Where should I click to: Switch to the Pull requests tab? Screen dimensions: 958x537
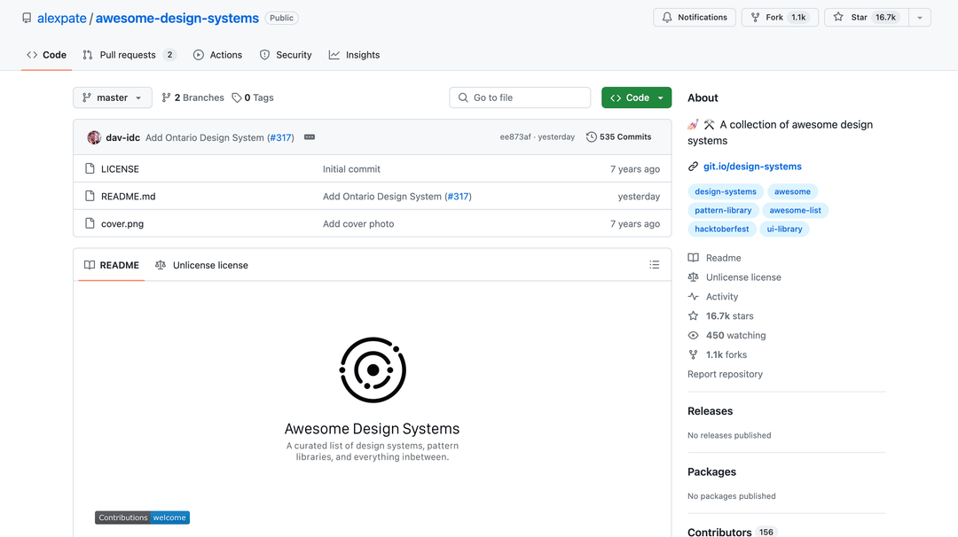[x=129, y=55]
